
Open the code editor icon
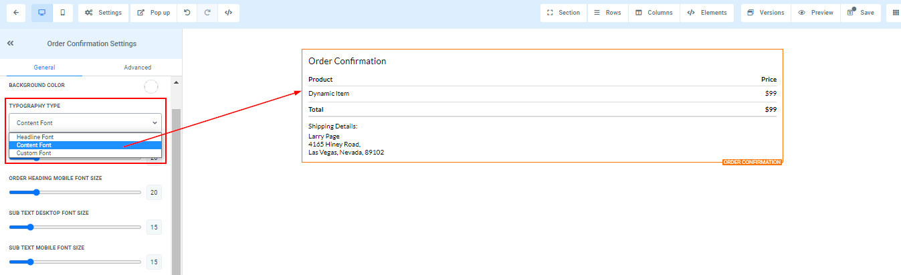click(x=228, y=13)
